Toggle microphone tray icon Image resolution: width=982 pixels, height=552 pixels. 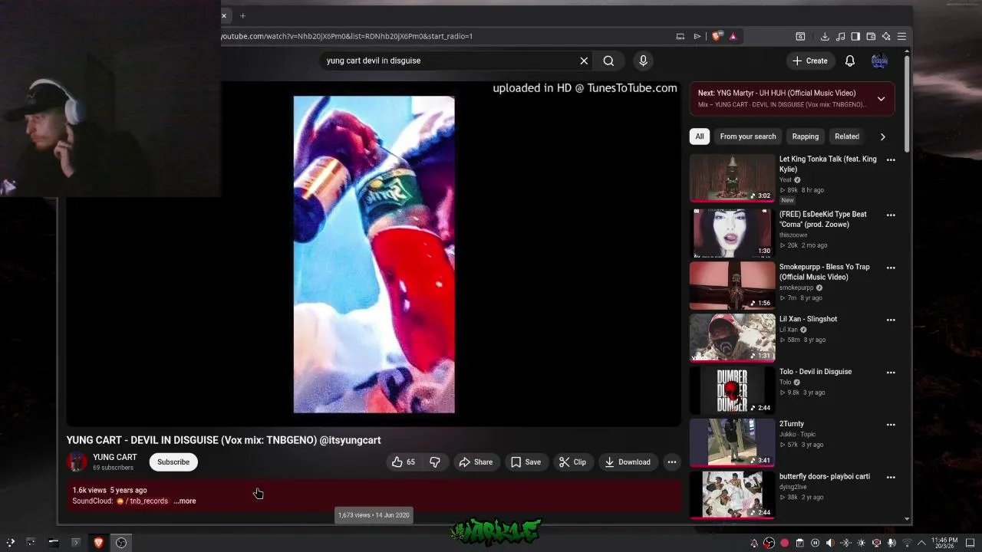(x=891, y=543)
